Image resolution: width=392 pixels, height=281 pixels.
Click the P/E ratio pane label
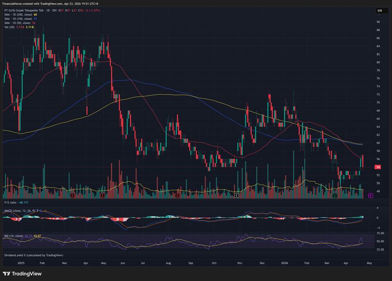click(x=10, y=203)
